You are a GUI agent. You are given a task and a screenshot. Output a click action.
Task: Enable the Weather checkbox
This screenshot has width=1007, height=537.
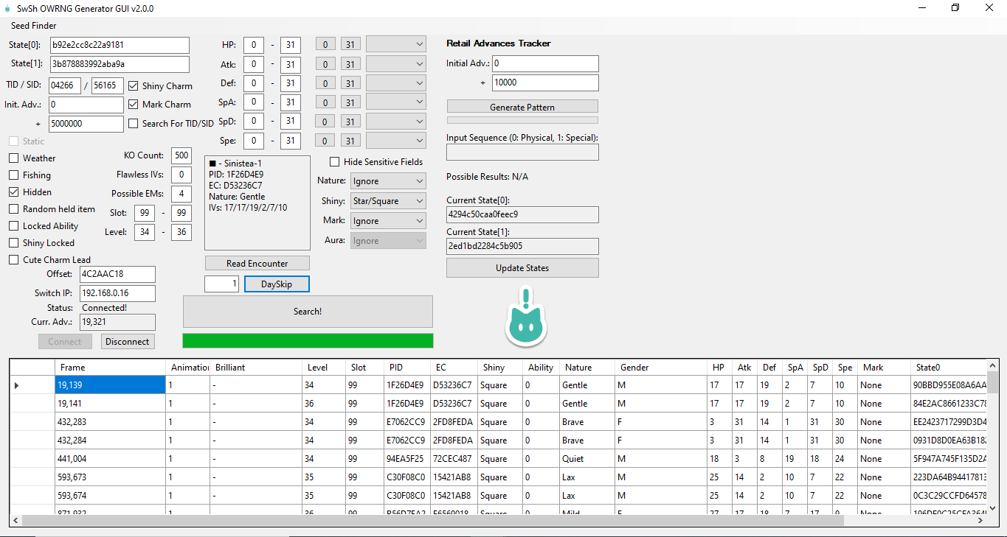click(x=14, y=158)
